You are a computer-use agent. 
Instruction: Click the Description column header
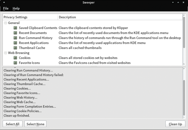coord(120,17)
